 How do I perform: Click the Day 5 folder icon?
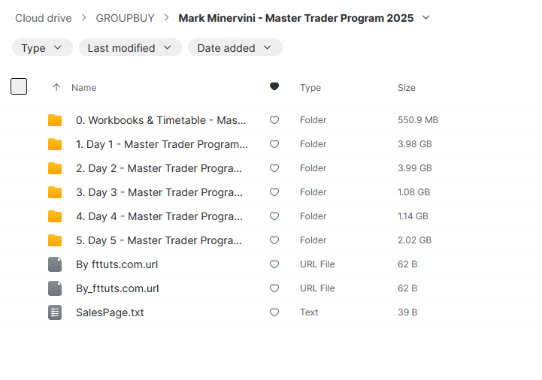coord(55,240)
